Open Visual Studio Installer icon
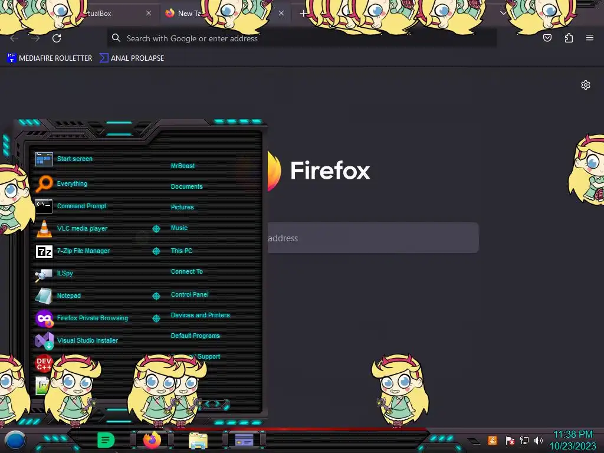The width and height of the screenshot is (604, 453). pos(44,340)
